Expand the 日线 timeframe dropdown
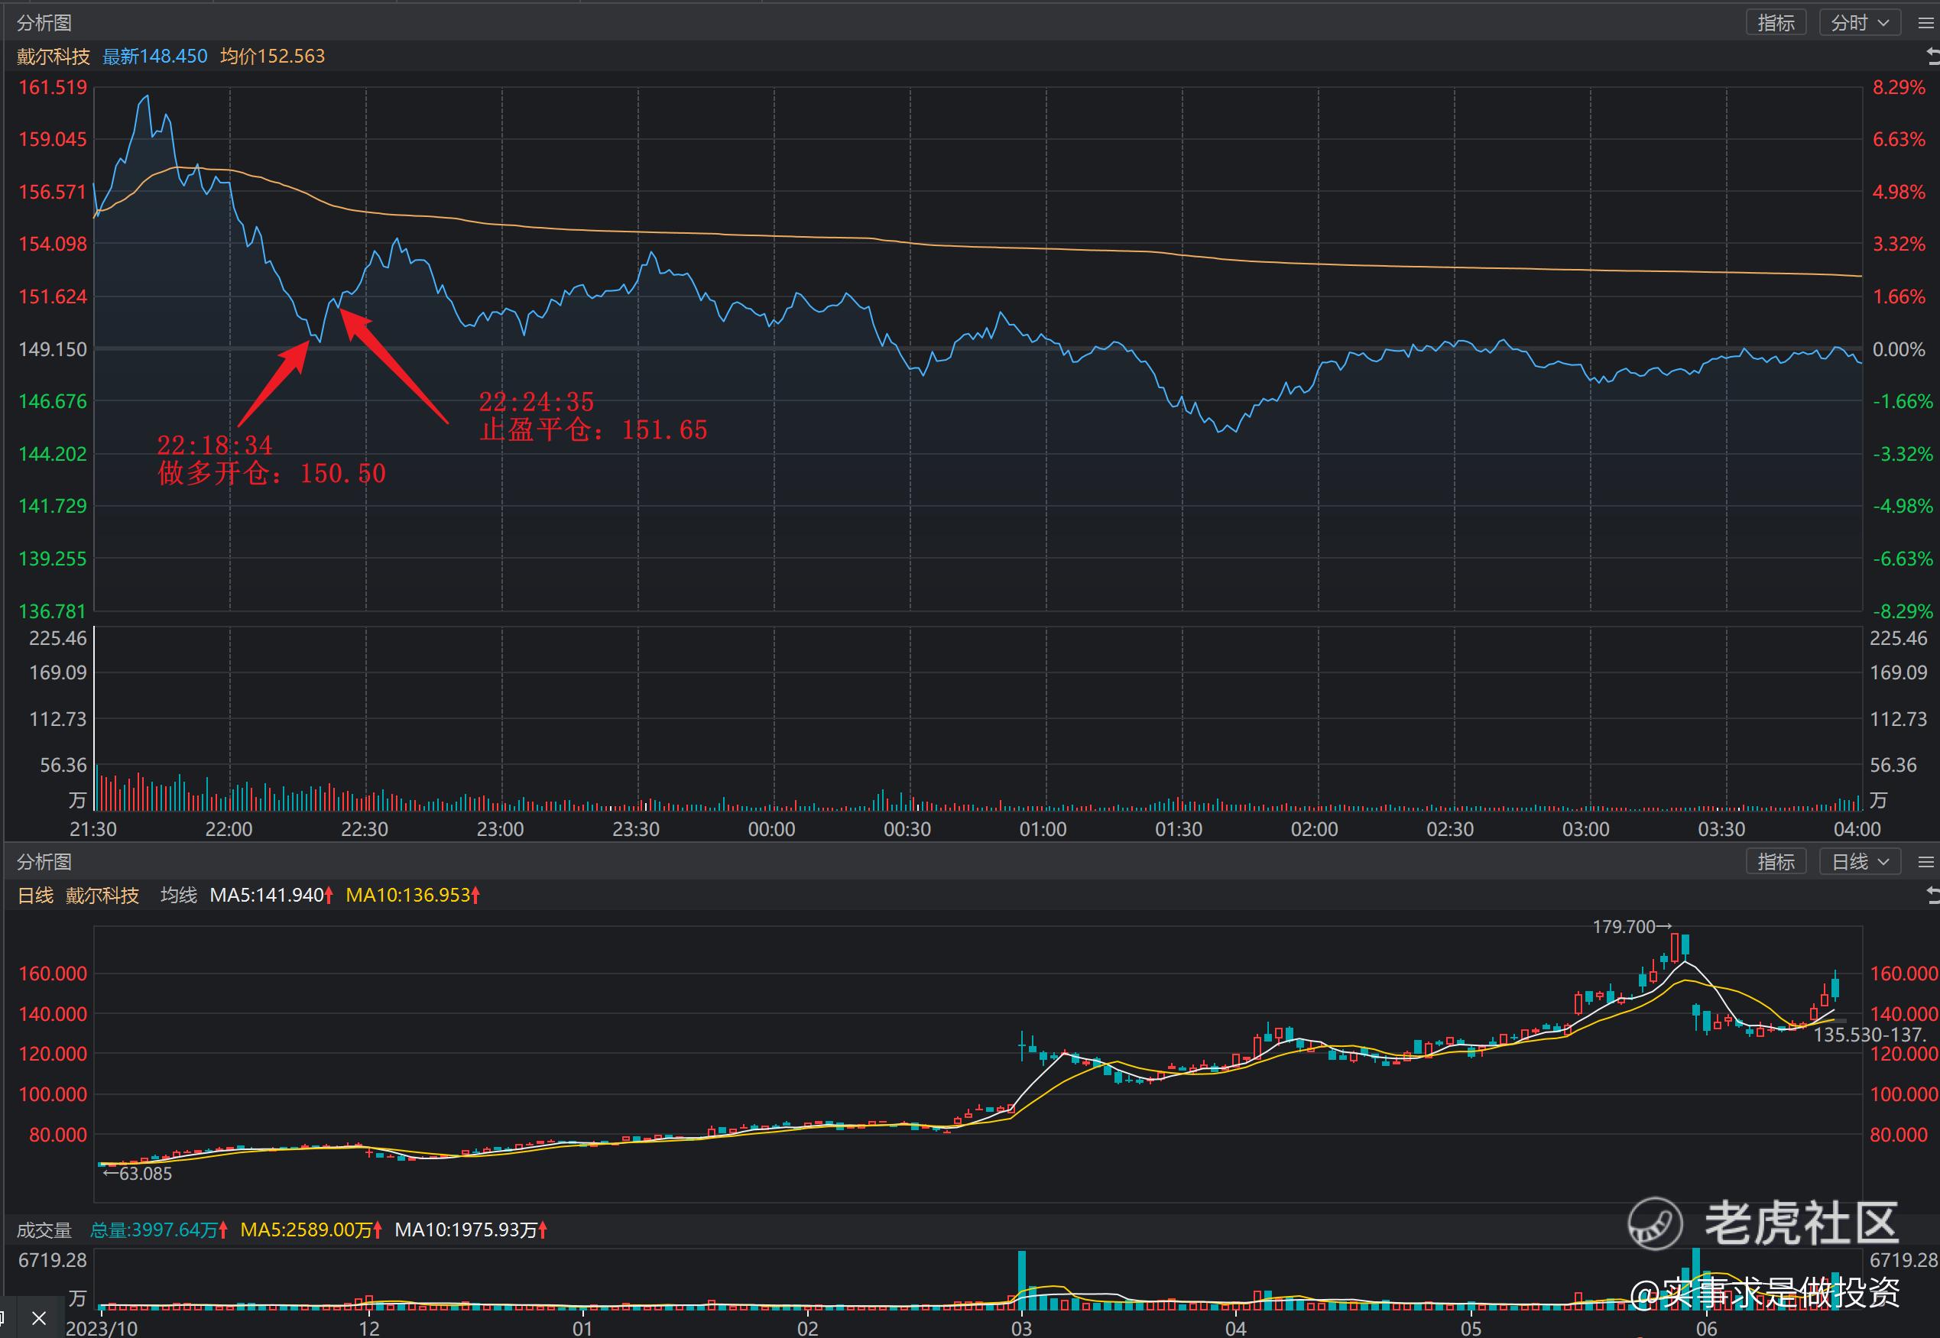 pos(1858,862)
